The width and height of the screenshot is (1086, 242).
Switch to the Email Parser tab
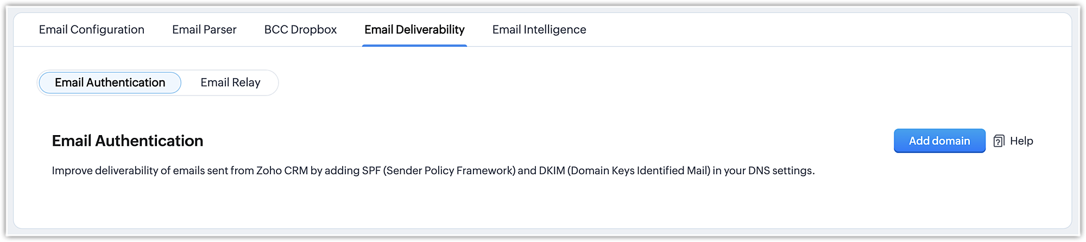(x=204, y=29)
